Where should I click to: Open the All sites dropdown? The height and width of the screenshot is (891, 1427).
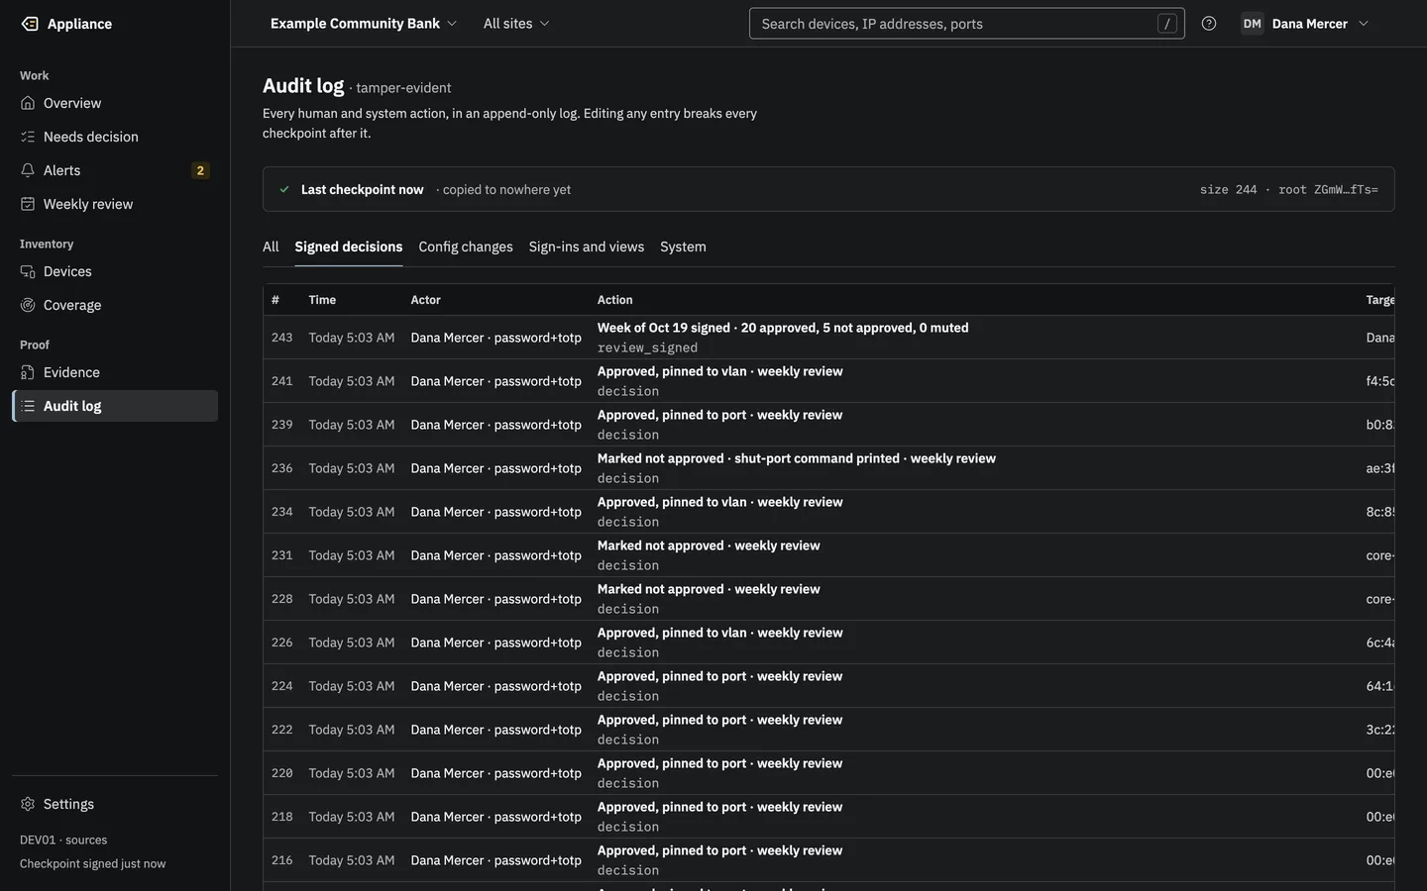516,24
